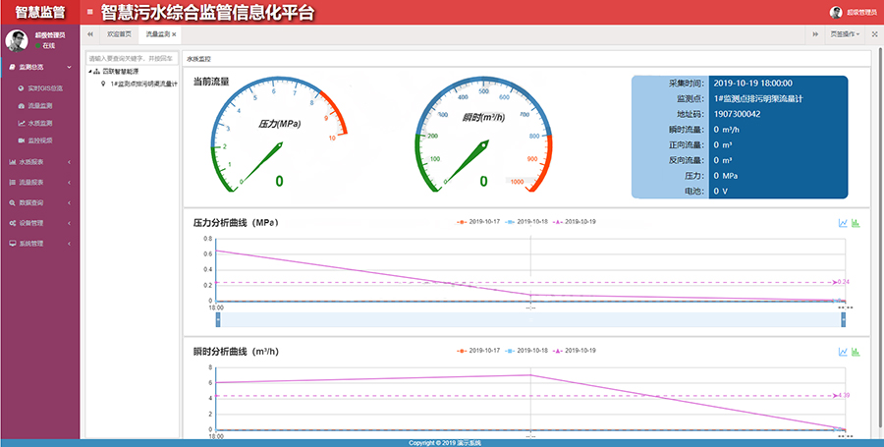Click the 0.24 average marker on pressure chart
The height and width of the screenshot is (447, 884).
843,282
